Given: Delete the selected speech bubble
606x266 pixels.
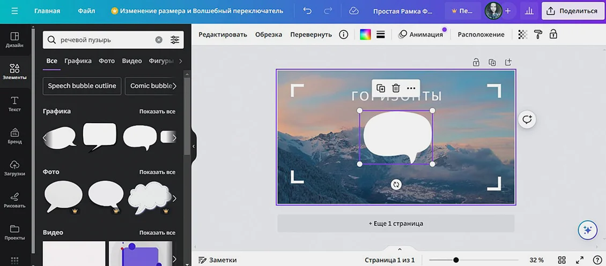Looking at the screenshot, I should [396, 88].
